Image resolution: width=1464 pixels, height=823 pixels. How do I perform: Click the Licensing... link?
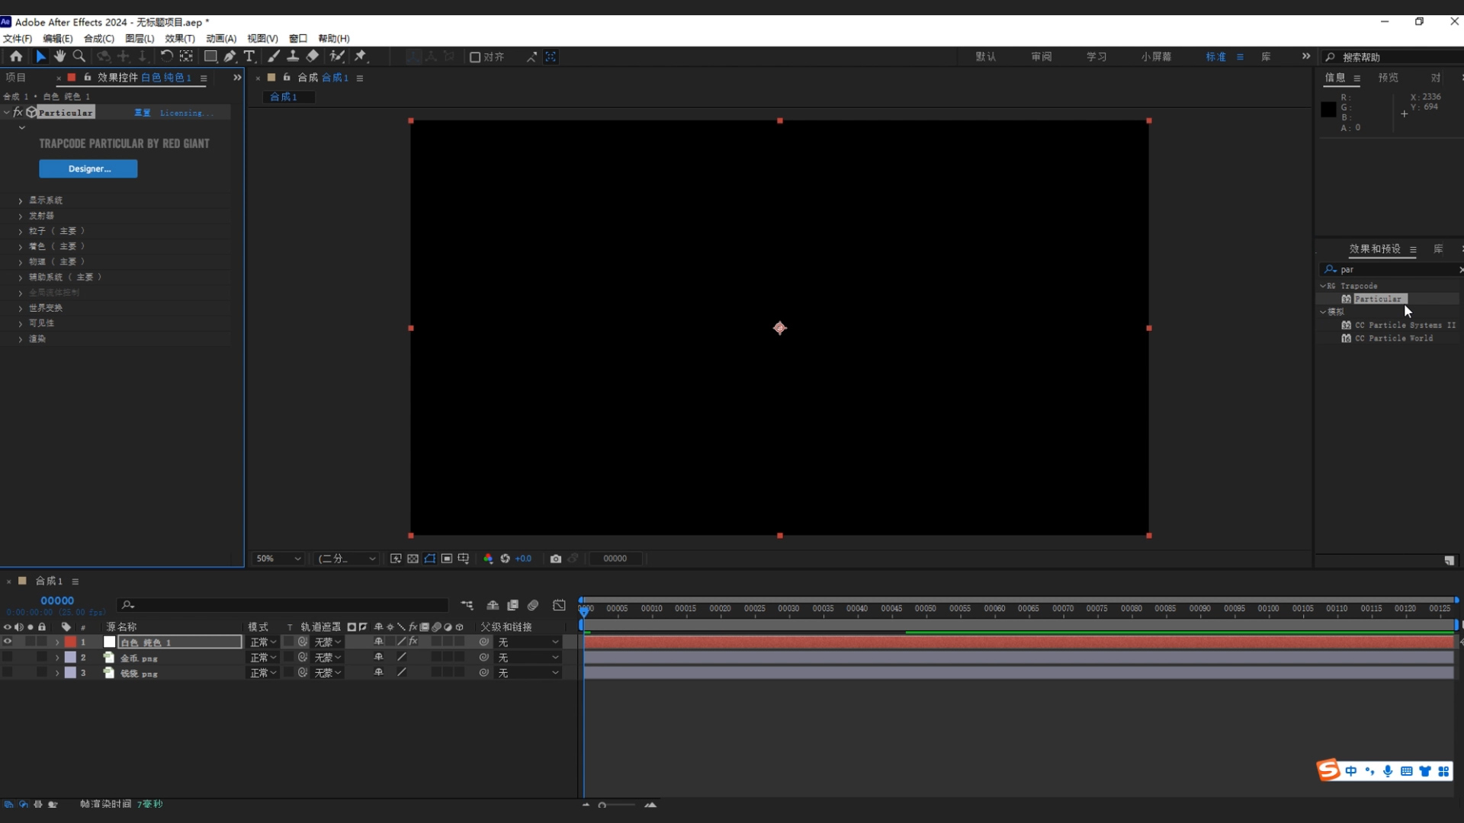(x=186, y=113)
